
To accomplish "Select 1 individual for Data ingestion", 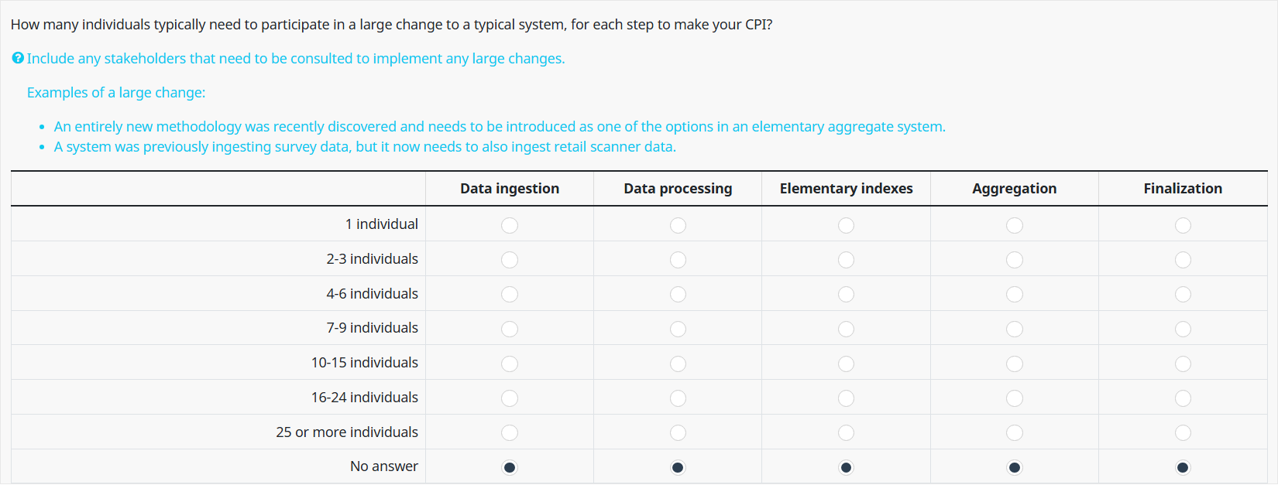I will coord(510,225).
